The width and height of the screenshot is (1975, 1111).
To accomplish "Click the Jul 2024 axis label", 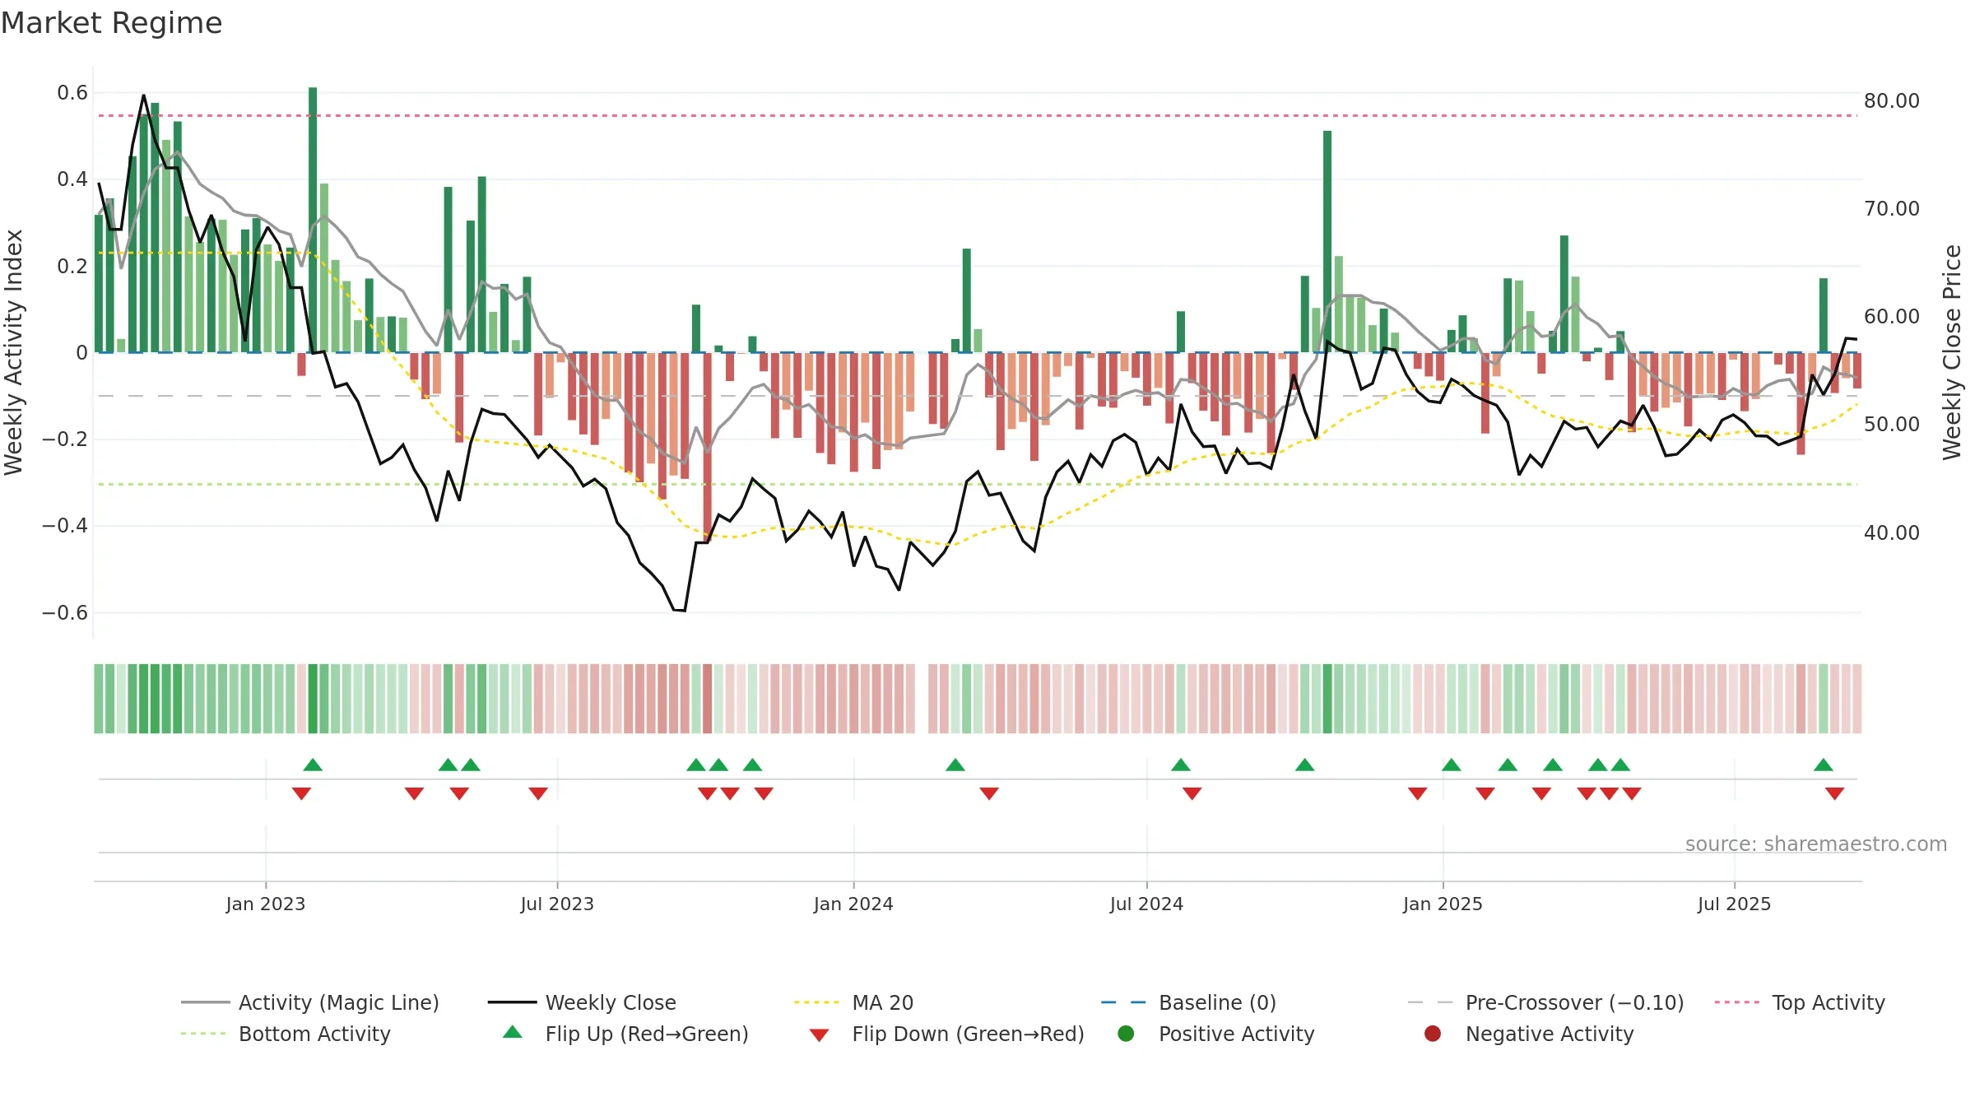I will 1146,904.
